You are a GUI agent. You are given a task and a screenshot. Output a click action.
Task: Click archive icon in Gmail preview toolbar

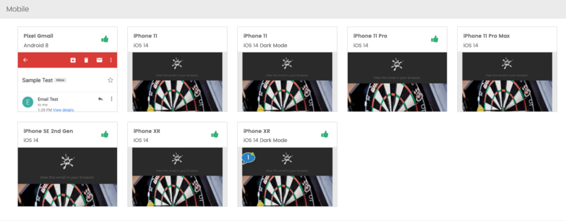point(73,60)
